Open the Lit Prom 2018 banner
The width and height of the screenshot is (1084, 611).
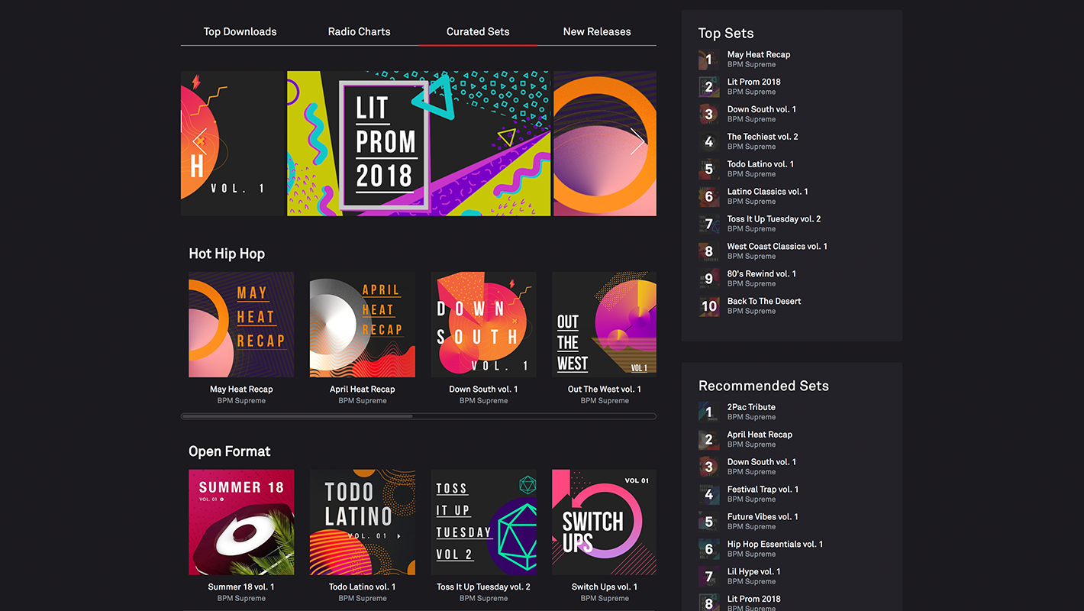[x=418, y=144]
